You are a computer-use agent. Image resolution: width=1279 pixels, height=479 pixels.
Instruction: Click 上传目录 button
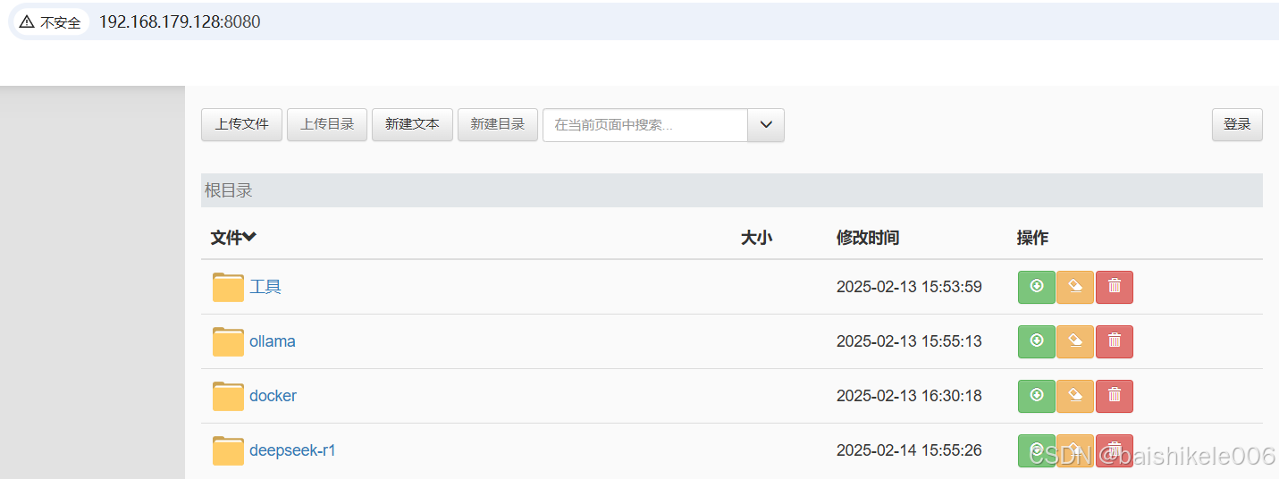327,124
